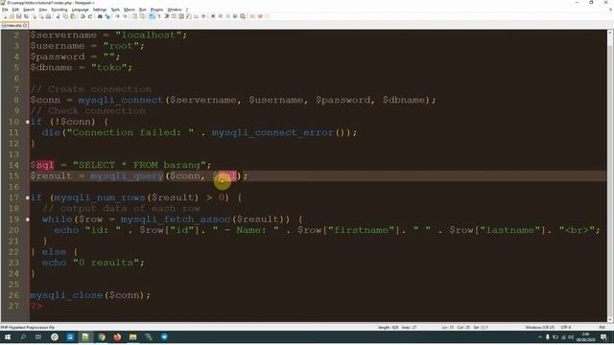Toggle the Folder as Workspace panel
The height and width of the screenshot is (345, 614).
[196, 16]
